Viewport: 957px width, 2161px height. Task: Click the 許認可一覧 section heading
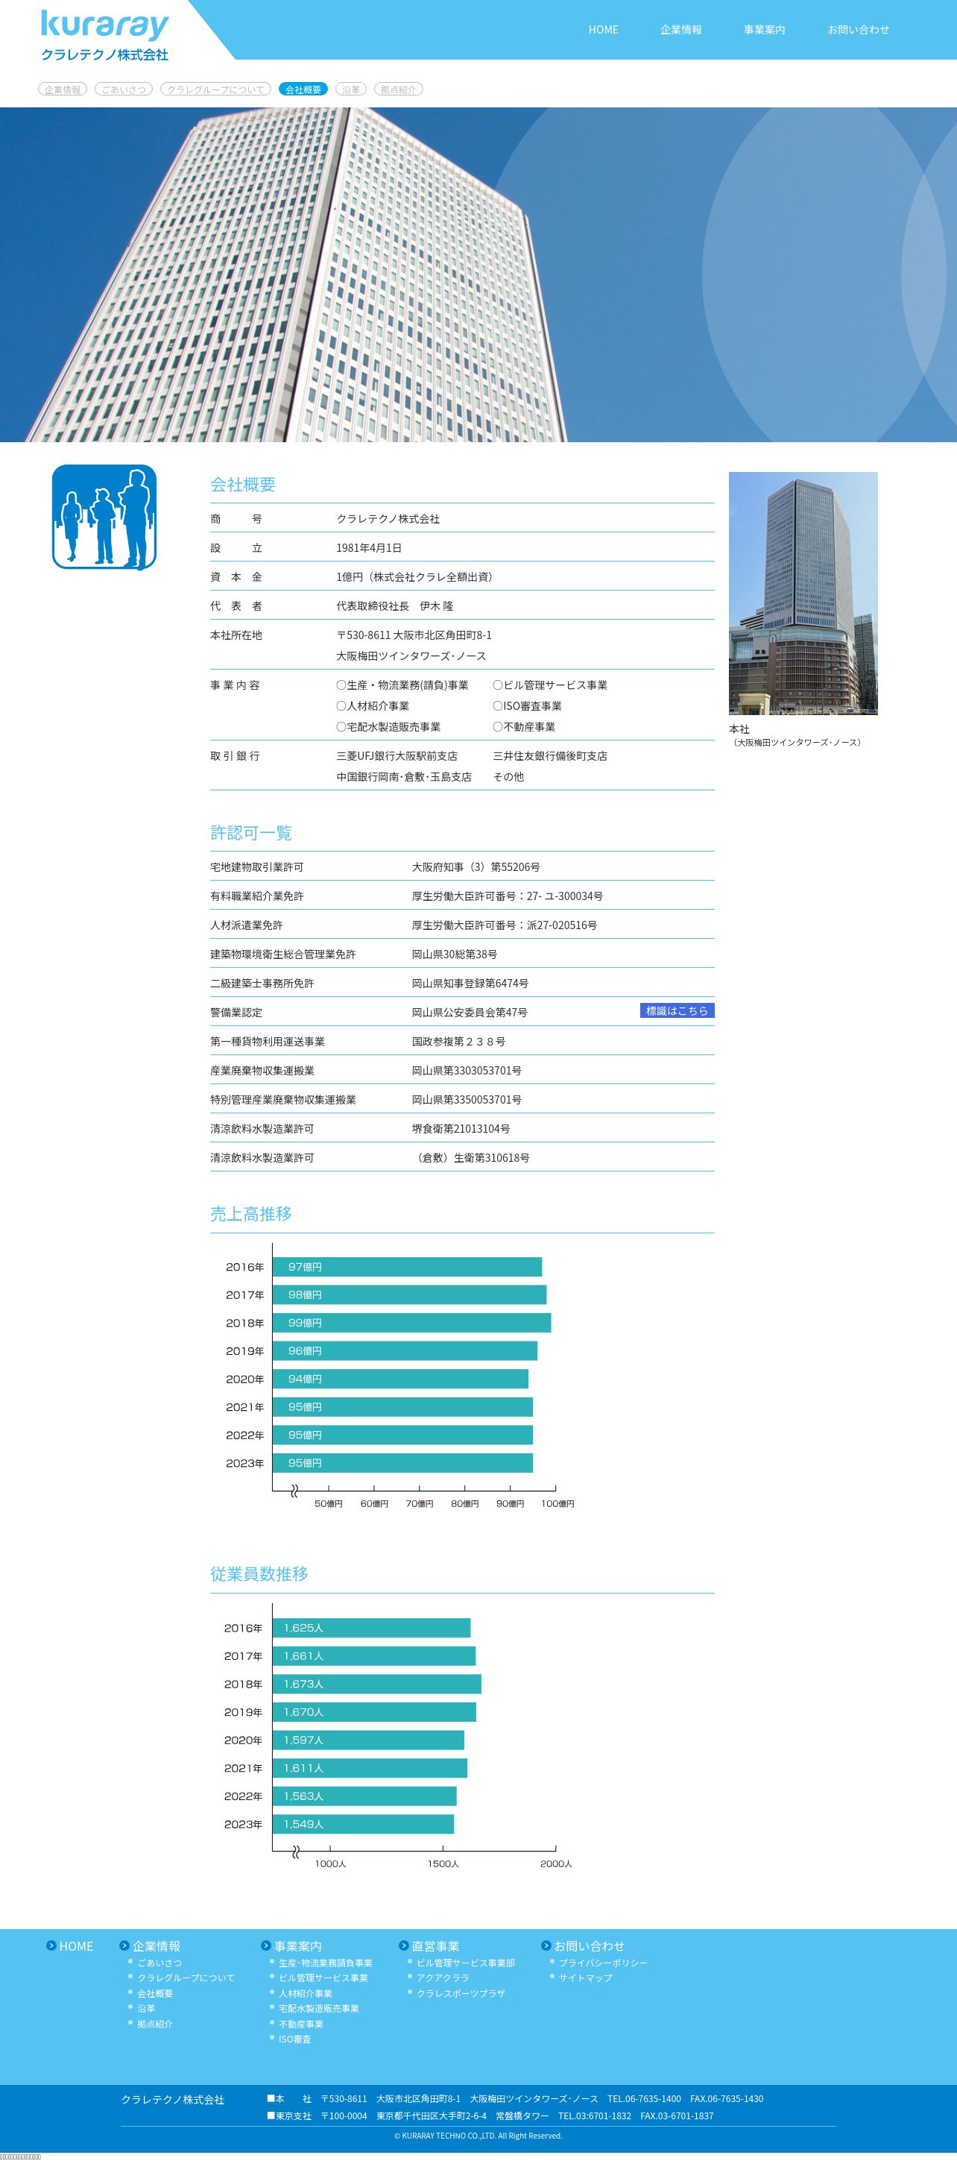point(250,833)
